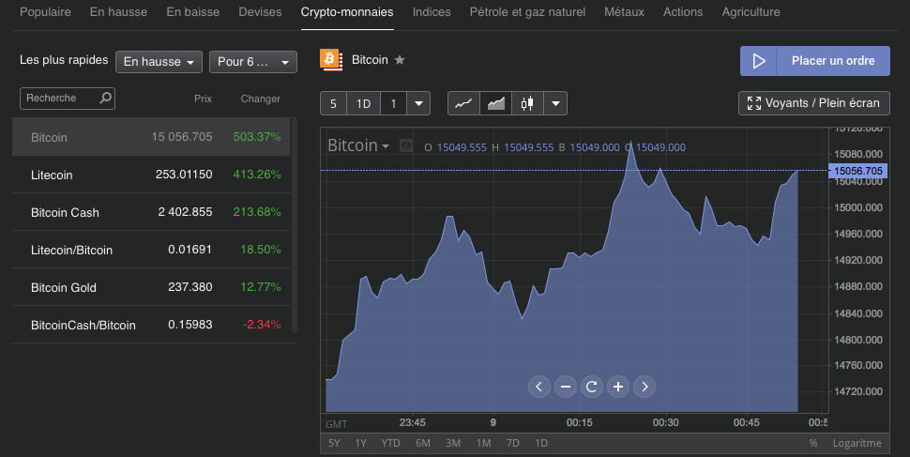This screenshot has width=910, height=457.
Task: Select the line chart type icon
Action: (463, 103)
